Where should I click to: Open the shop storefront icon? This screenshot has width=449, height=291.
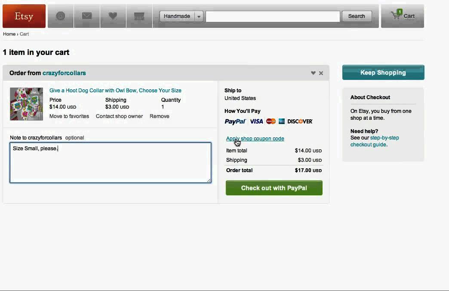[139, 16]
